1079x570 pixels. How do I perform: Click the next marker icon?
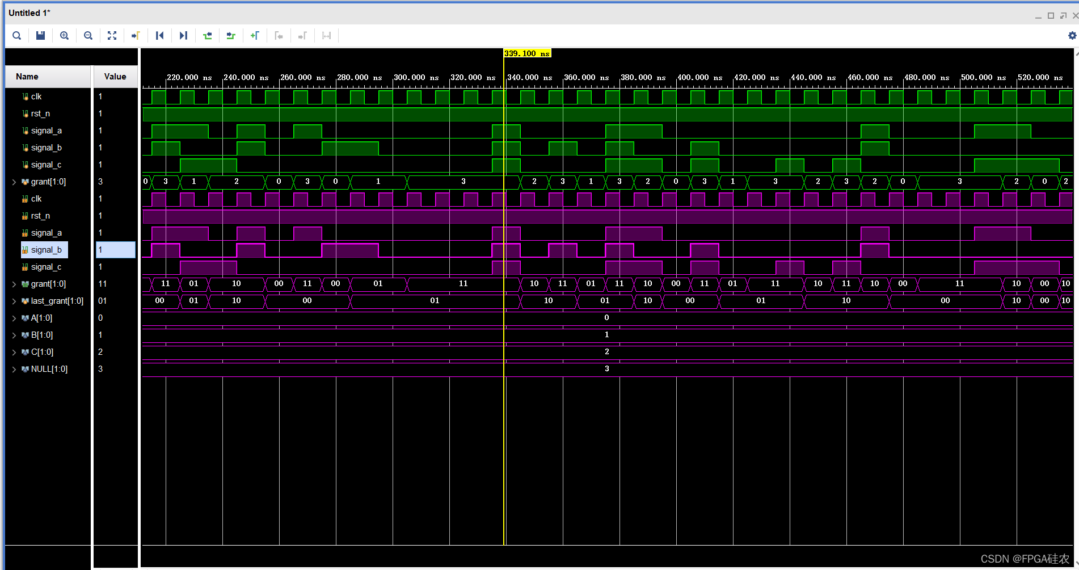[302, 36]
